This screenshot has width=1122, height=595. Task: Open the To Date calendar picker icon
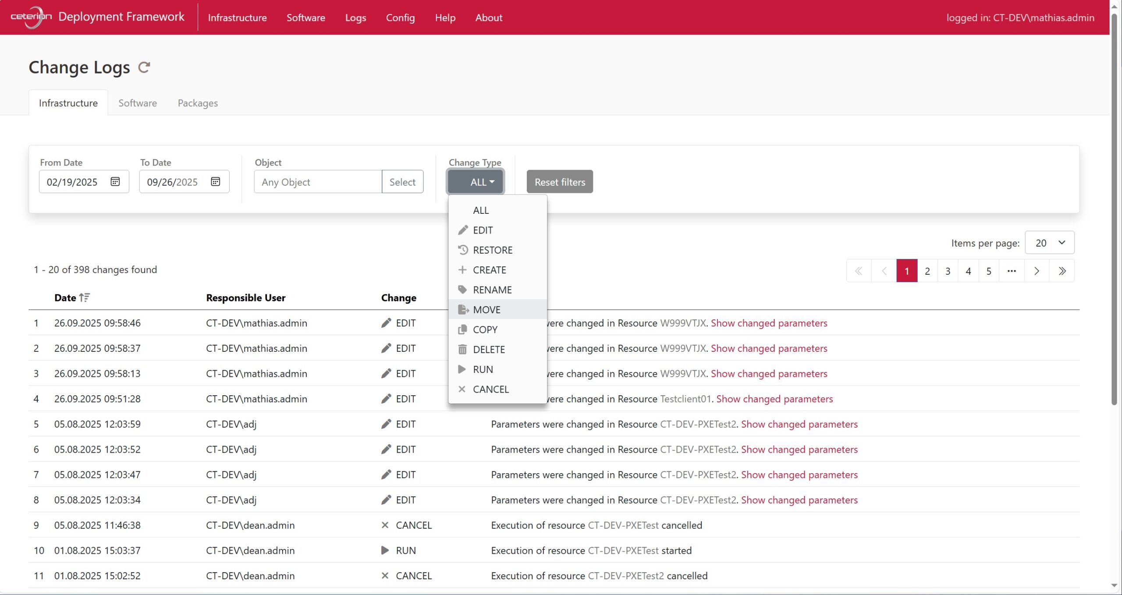[215, 182]
